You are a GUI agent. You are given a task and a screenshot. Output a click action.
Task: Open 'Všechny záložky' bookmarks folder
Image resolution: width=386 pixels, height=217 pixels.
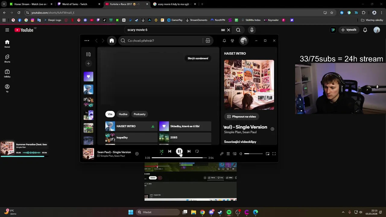[x=372, y=20]
